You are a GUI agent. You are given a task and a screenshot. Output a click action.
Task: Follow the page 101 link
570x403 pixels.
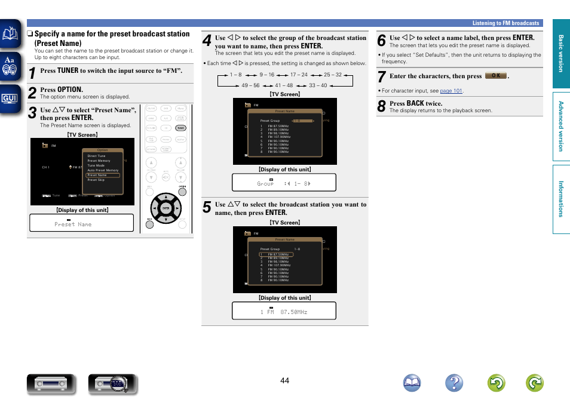coord(451,91)
